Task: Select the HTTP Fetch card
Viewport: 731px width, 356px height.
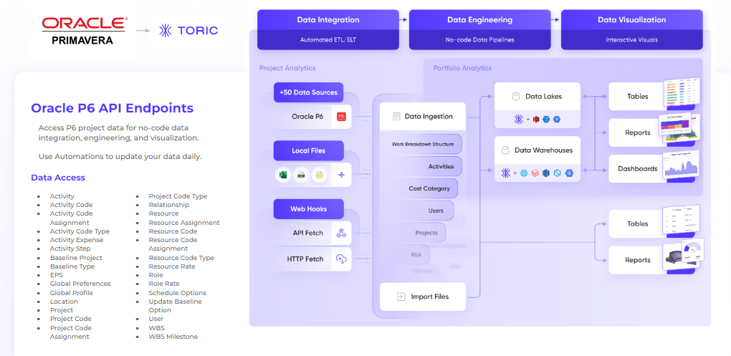Action: point(312,259)
